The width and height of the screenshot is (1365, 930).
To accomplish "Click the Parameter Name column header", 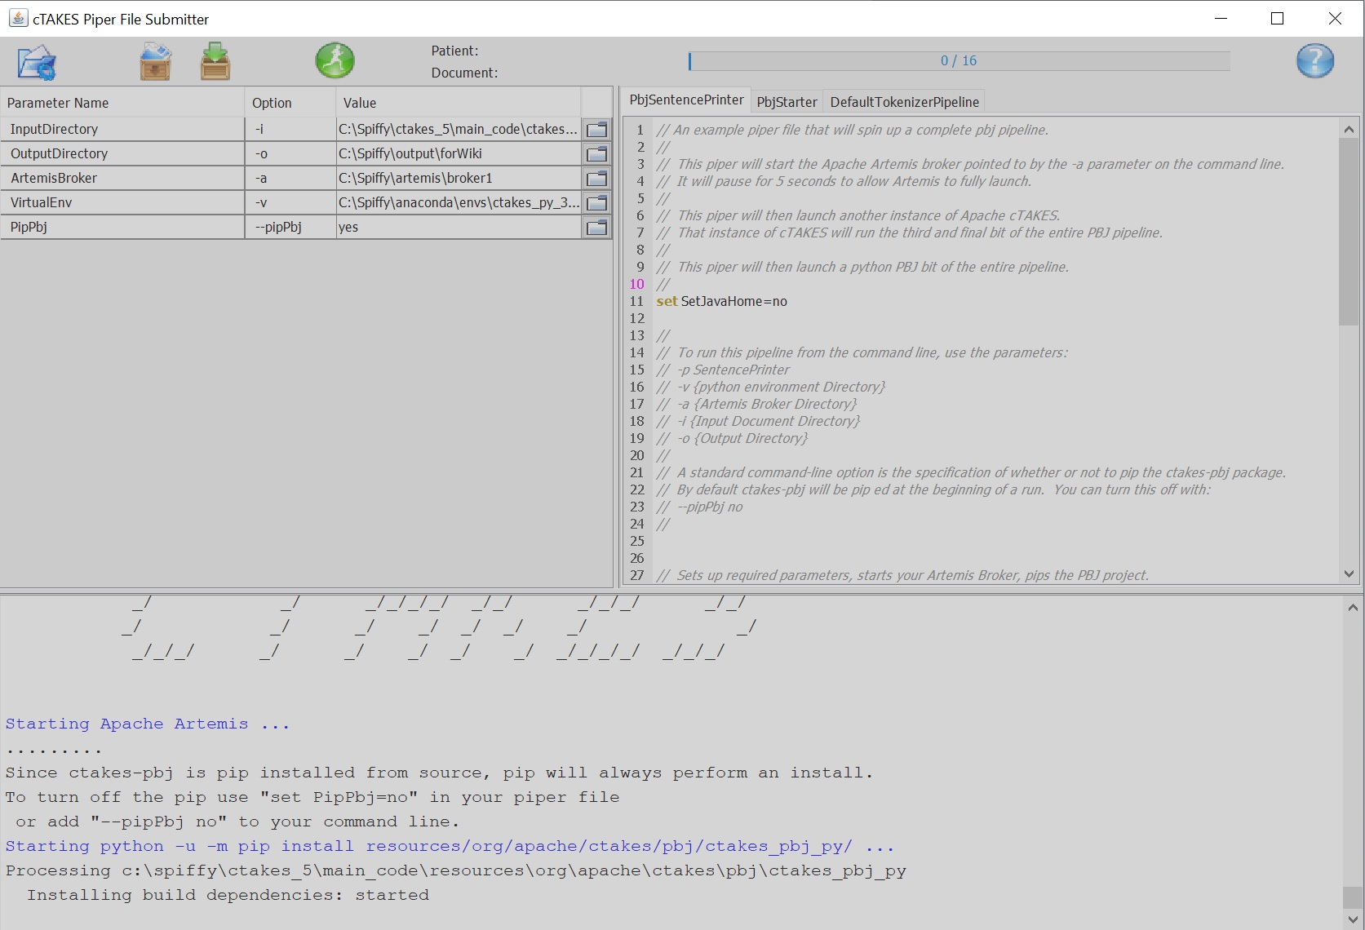I will (122, 103).
